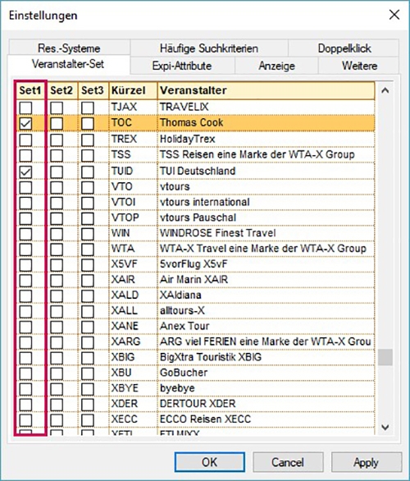This screenshot has width=410, height=481.
Task: Enable Set3 for ECCO Reisen XECC
Action: (x=88, y=419)
